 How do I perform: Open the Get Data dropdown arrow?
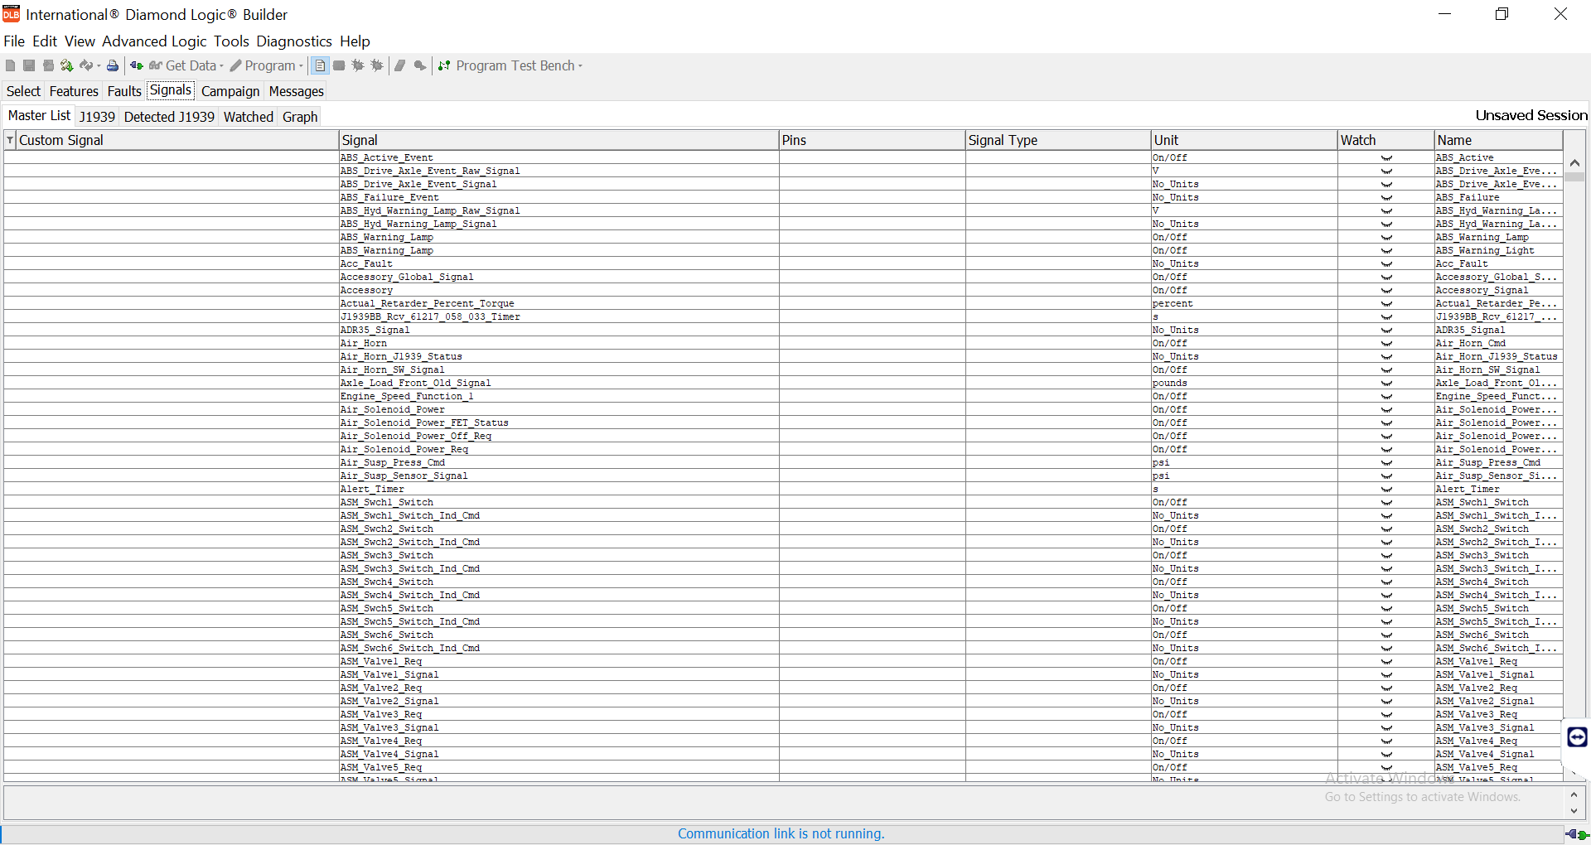pyautogui.click(x=221, y=66)
